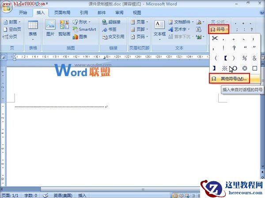Open the 表格 table dropdown
This screenshot has width=265, height=198.
[33, 30]
